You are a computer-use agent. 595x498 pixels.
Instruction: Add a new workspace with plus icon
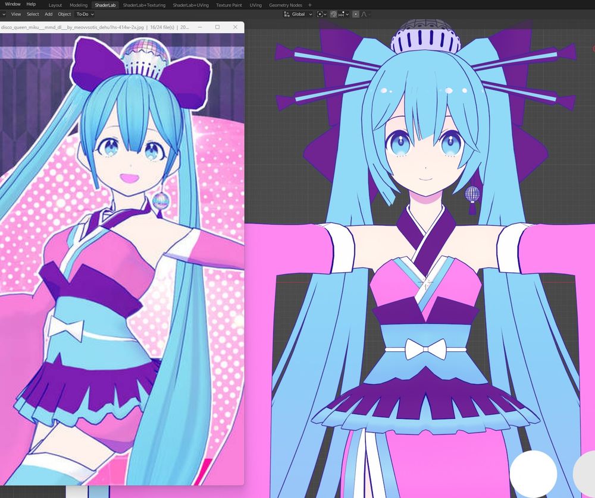pyautogui.click(x=309, y=5)
